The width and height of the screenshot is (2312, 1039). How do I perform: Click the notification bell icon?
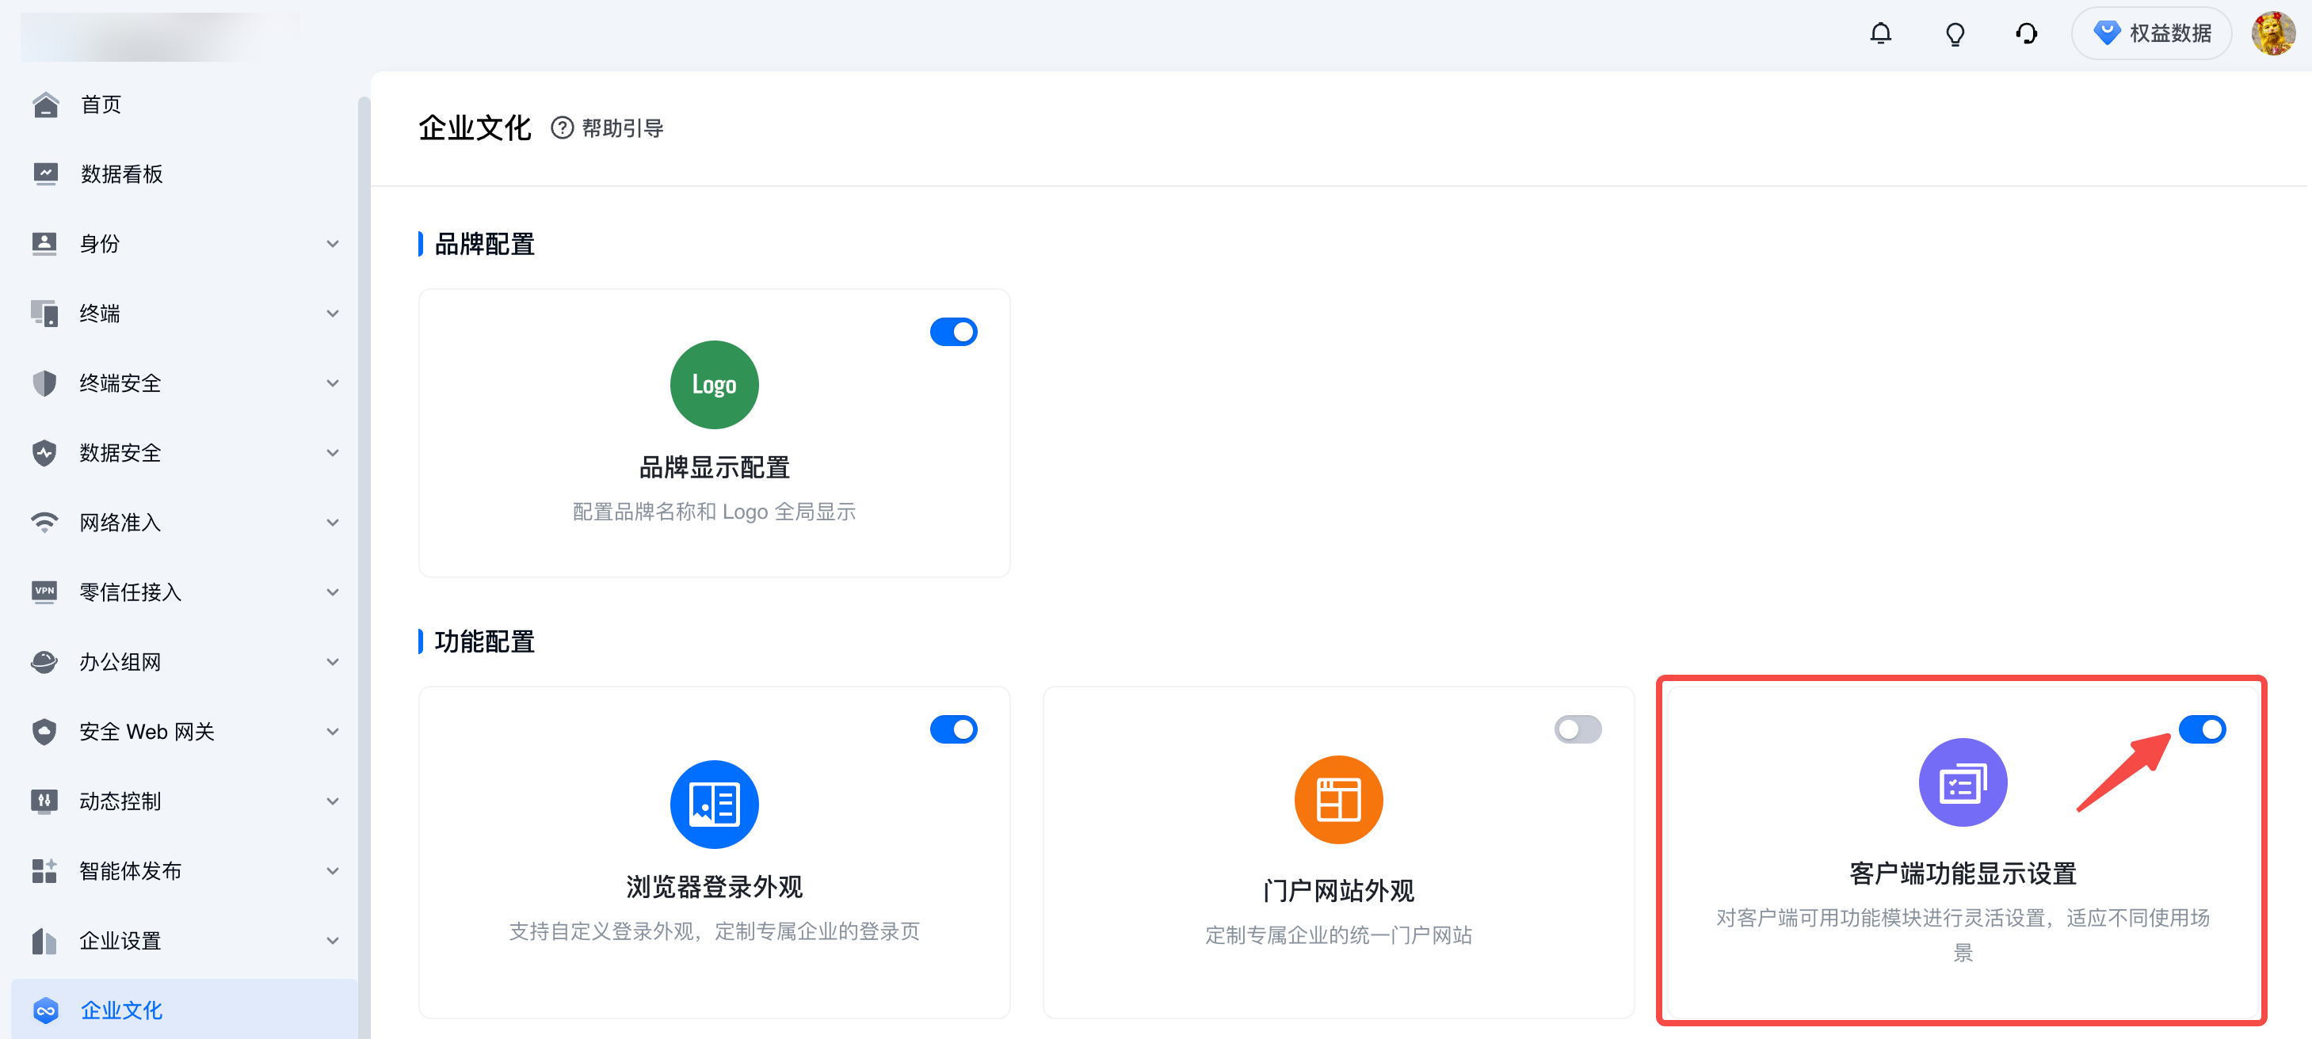pyautogui.click(x=1880, y=34)
